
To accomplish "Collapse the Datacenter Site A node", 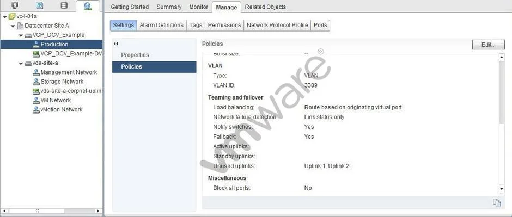I will point(13,26).
